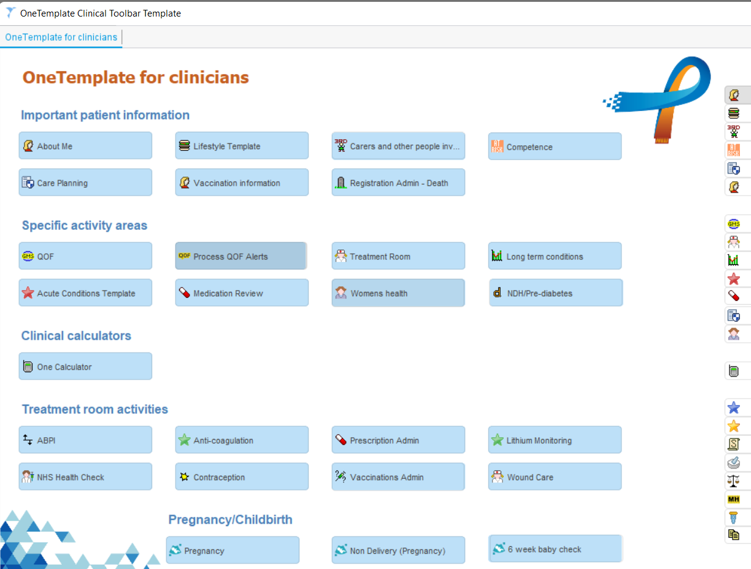This screenshot has width=751, height=569.
Task: Open the Prescription Admin button
Action: [x=398, y=440]
